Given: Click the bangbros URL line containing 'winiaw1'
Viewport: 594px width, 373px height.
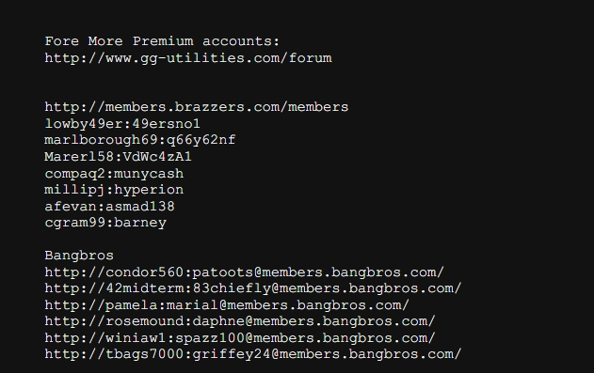Looking at the screenshot, I should point(240,338).
